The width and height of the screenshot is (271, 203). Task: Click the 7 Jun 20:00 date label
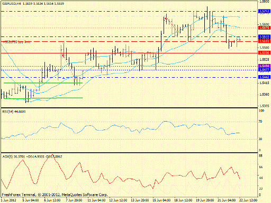74,200
